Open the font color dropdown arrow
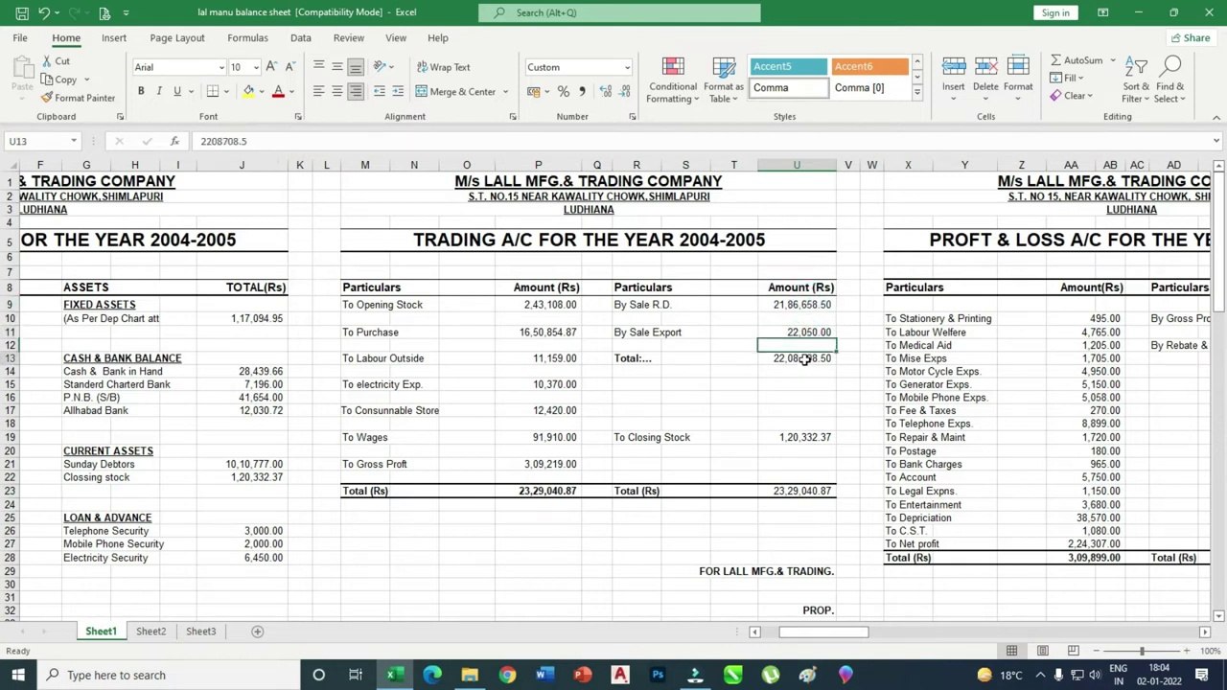 (x=291, y=92)
